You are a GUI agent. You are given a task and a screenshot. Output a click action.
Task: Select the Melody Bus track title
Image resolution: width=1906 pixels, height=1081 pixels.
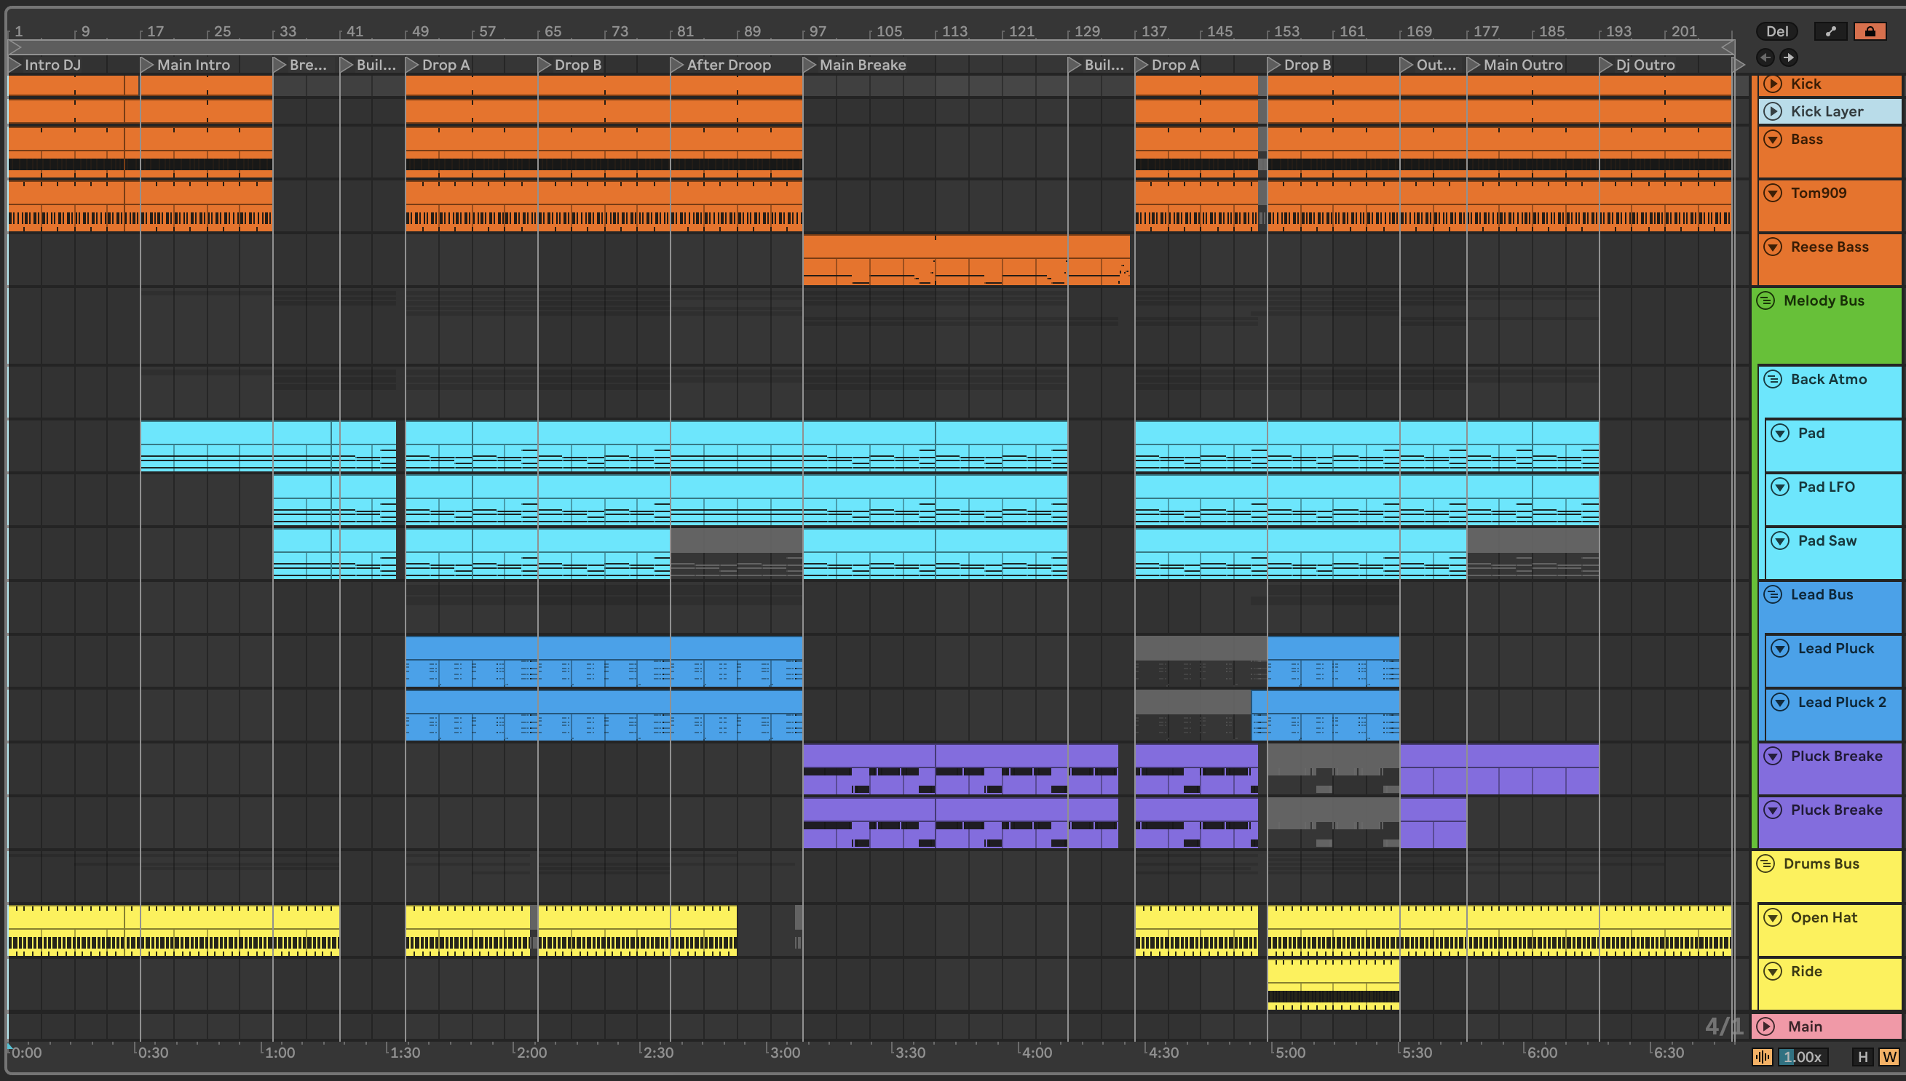click(x=1824, y=300)
